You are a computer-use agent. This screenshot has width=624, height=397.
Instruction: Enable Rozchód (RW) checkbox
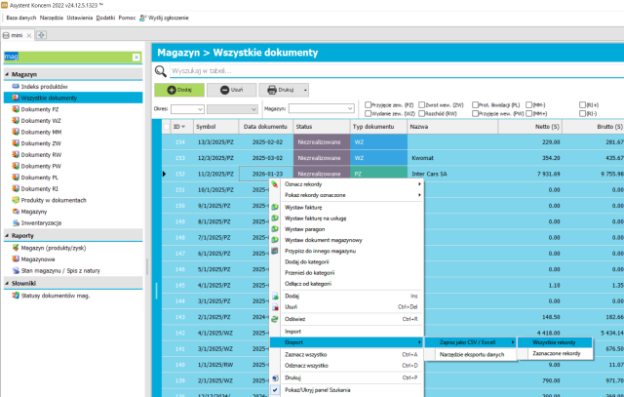click(x=422, y=113)
